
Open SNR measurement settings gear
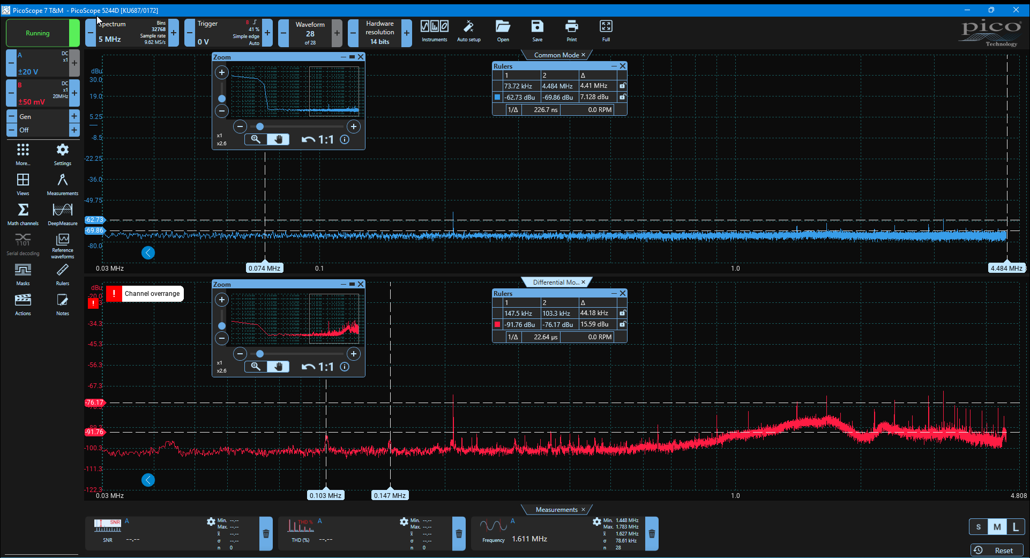211,522
